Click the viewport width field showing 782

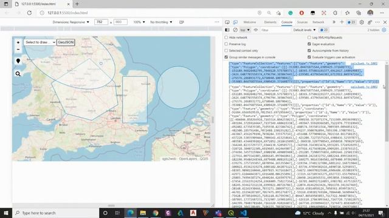101,22
